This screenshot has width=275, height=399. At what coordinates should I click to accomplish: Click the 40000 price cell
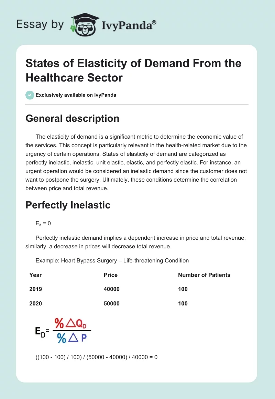click(111, 289)
